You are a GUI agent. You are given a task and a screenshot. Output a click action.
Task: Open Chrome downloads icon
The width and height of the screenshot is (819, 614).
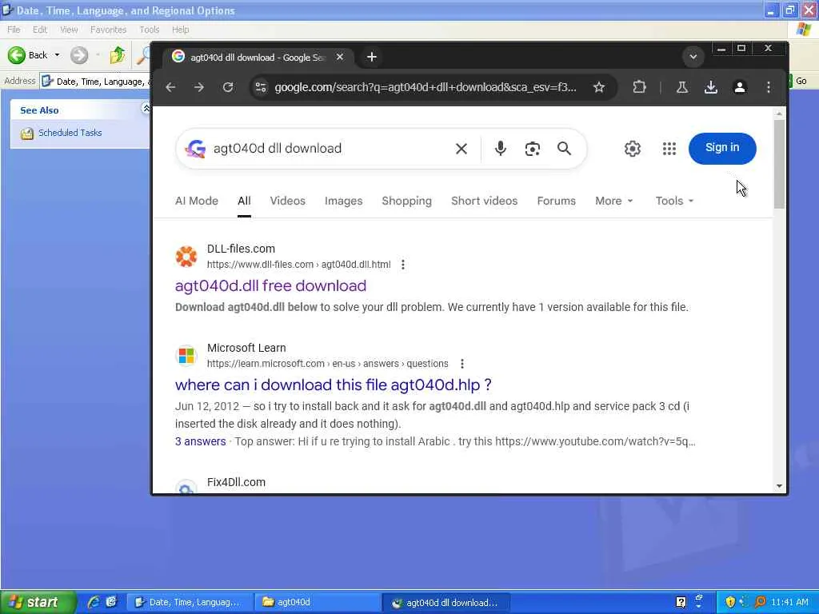710,87
